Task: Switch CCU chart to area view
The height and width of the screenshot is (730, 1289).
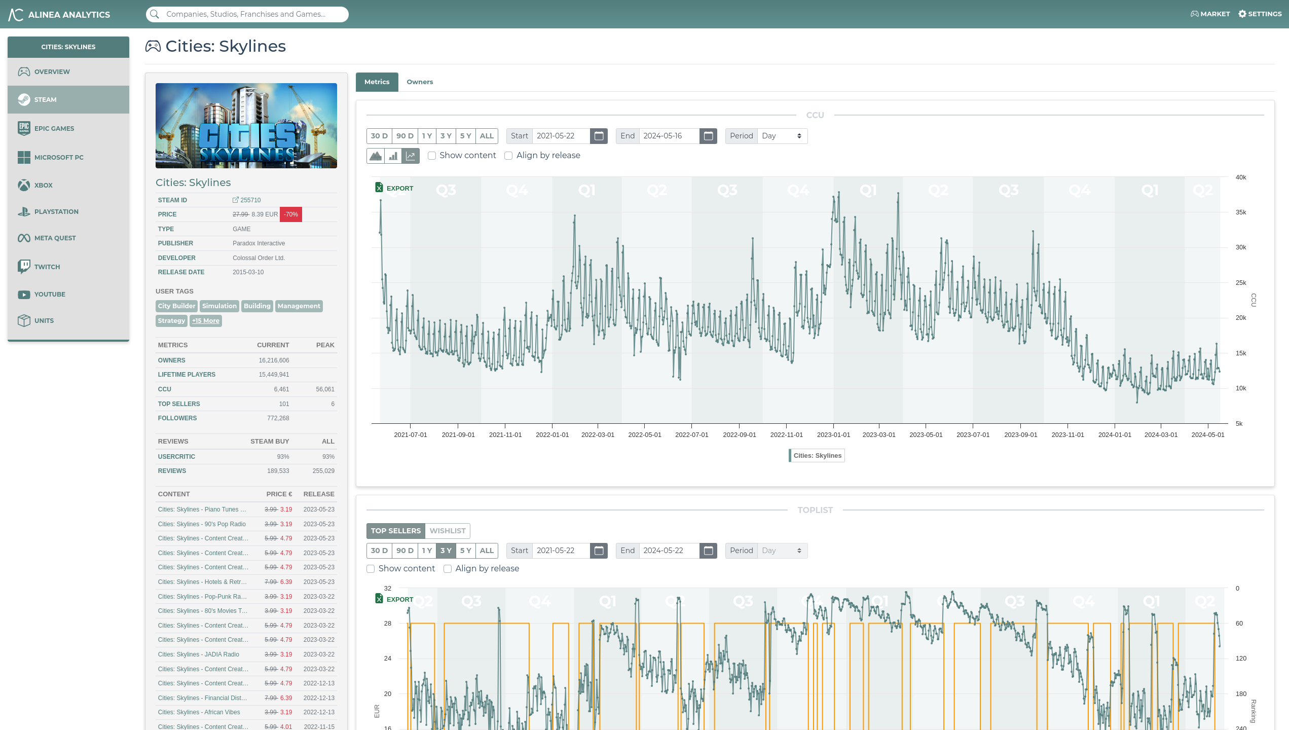Action: coord(376,156)
